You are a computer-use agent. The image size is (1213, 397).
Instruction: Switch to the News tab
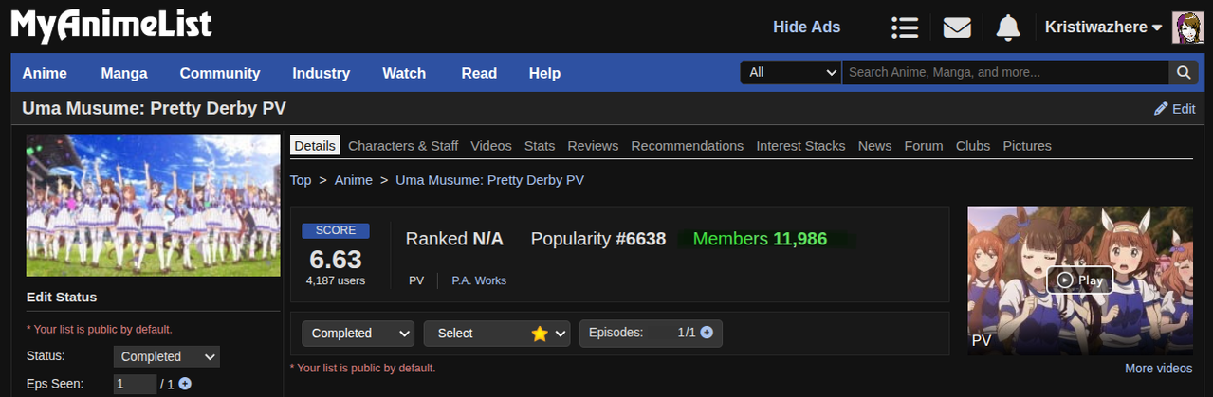click(874, 146)
